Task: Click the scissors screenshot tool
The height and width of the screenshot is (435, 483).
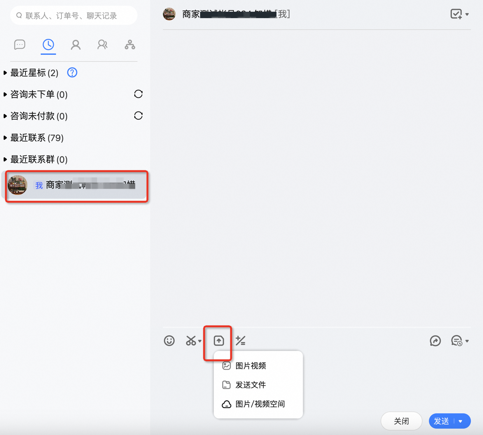Action: coord(191,341)
